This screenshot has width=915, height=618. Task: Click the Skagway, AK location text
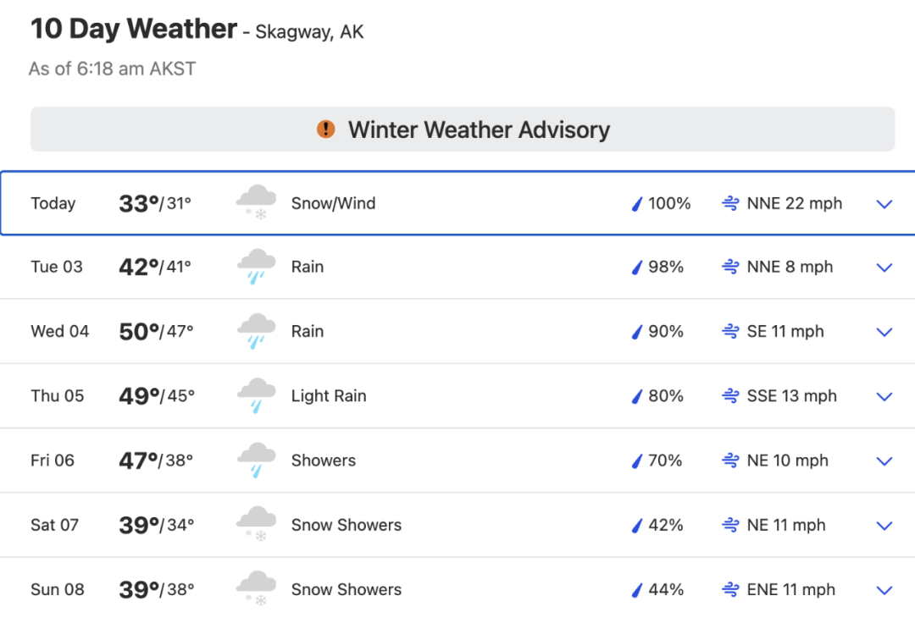pyautogui.click(x=309, y=32)
